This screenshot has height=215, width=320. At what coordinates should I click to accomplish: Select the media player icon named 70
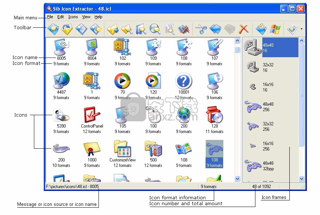tap(123, 86)
